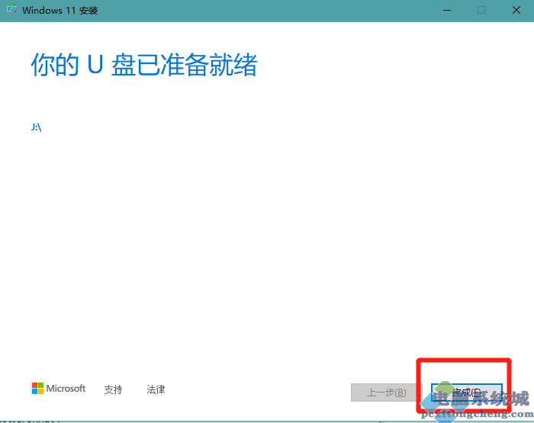Viewport: 534px width, 423px height.
Task: Click the Windows 11 setup title bar icon
Action: point(11,9)
